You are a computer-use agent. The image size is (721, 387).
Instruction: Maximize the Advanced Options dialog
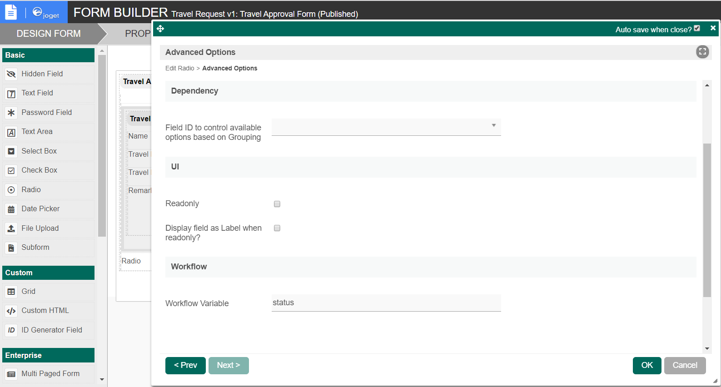(x=702, y=52)
